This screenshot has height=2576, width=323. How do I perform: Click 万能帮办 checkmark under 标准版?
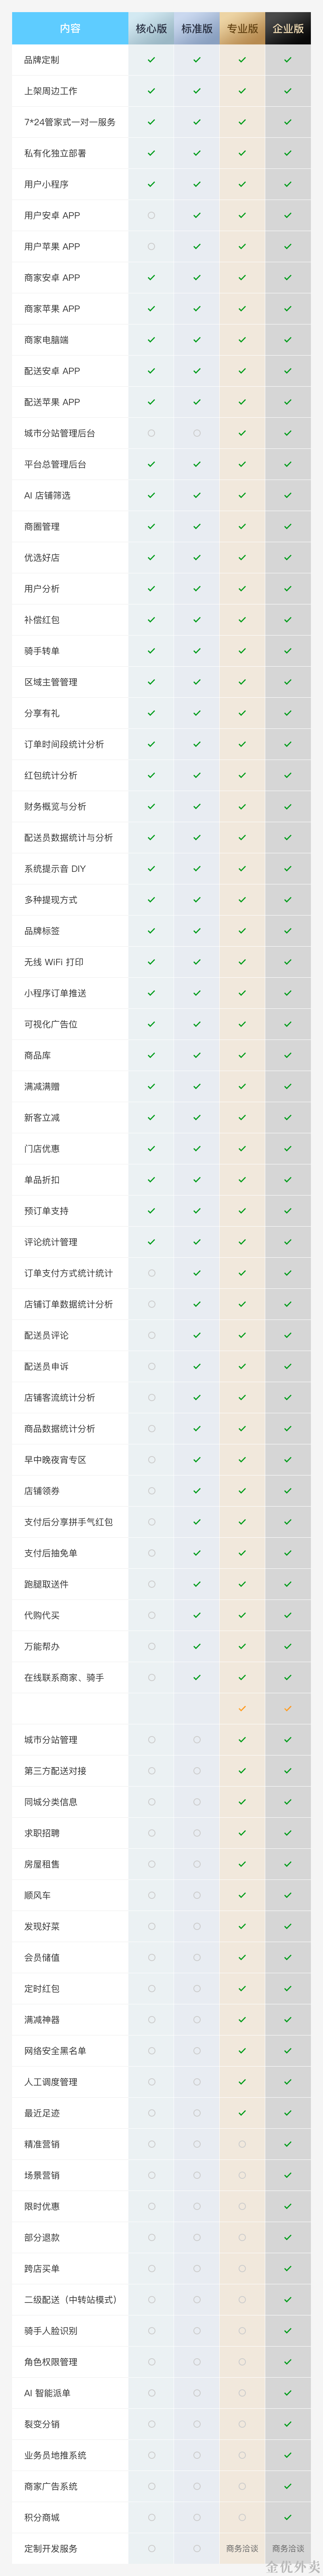pyautogui.click(x=197, y=1646)
